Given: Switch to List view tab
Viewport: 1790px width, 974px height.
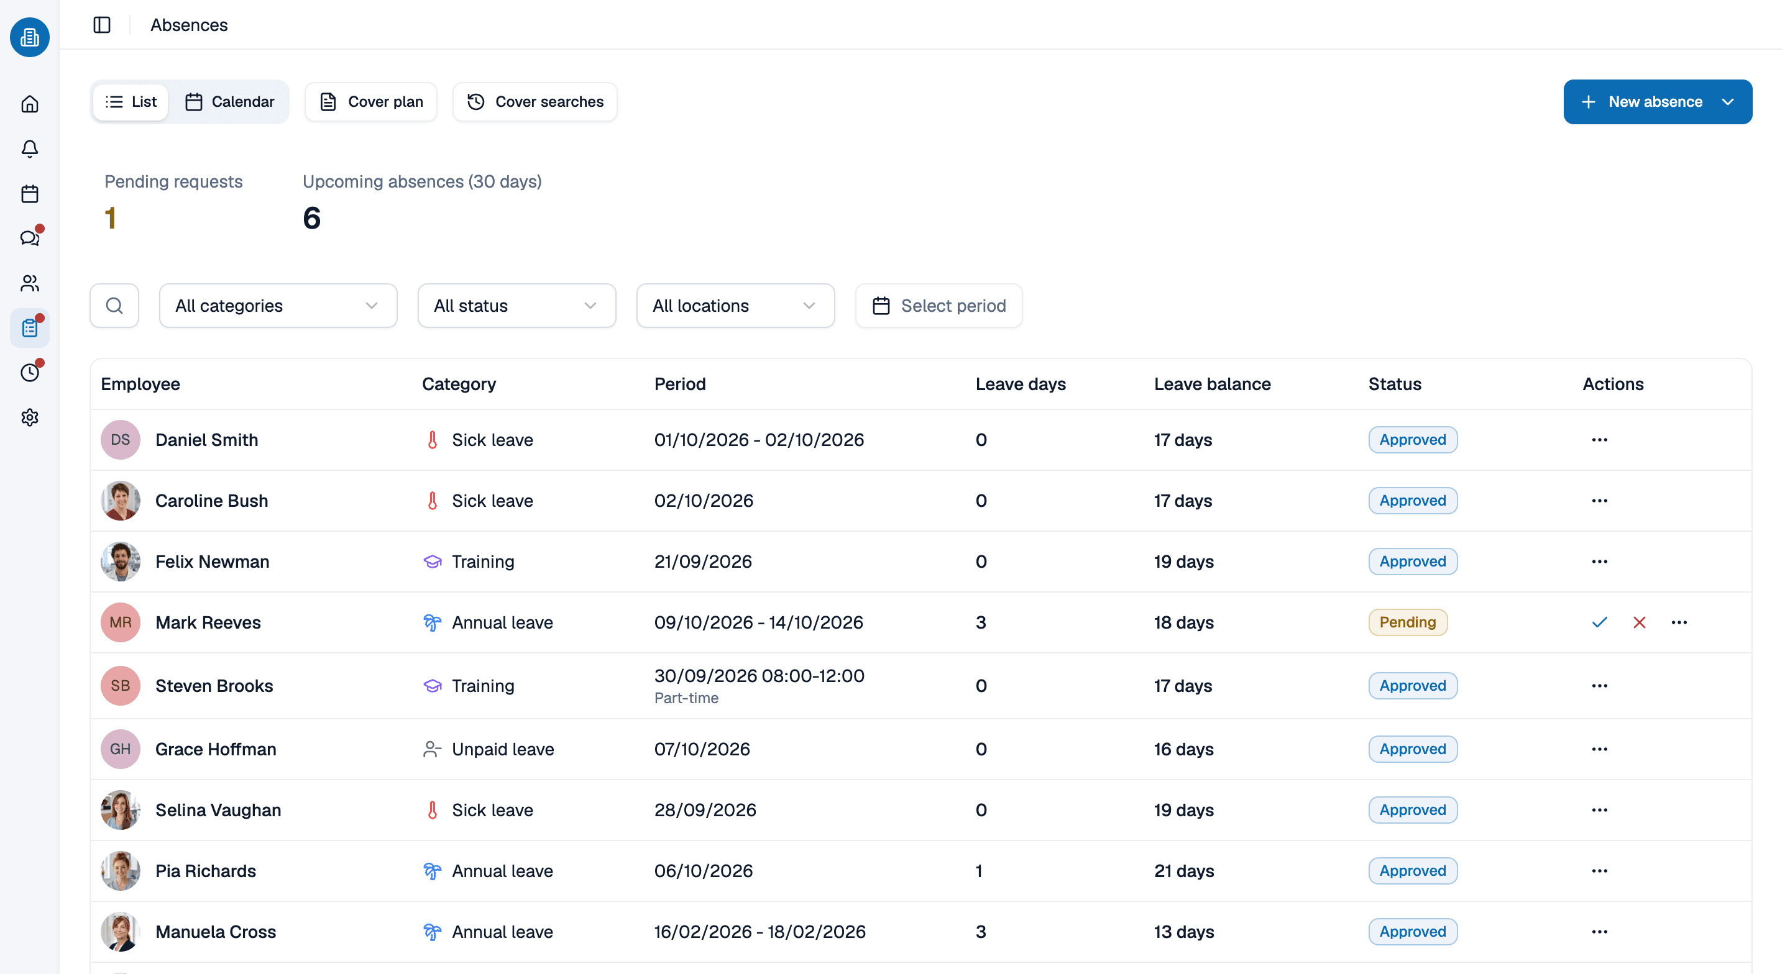Looking at the screenshot, I should pos(131,102).
